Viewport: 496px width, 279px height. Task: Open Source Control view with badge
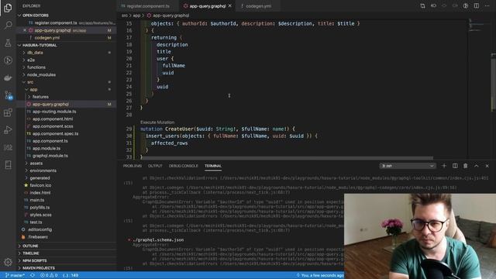tap(8, 95)
